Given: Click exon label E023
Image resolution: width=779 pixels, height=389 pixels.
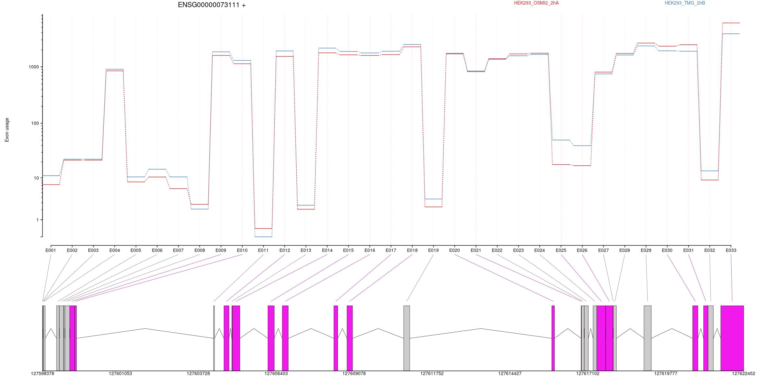Looking at the screenshot, I should pyautogui.click(x=518, y=250).
